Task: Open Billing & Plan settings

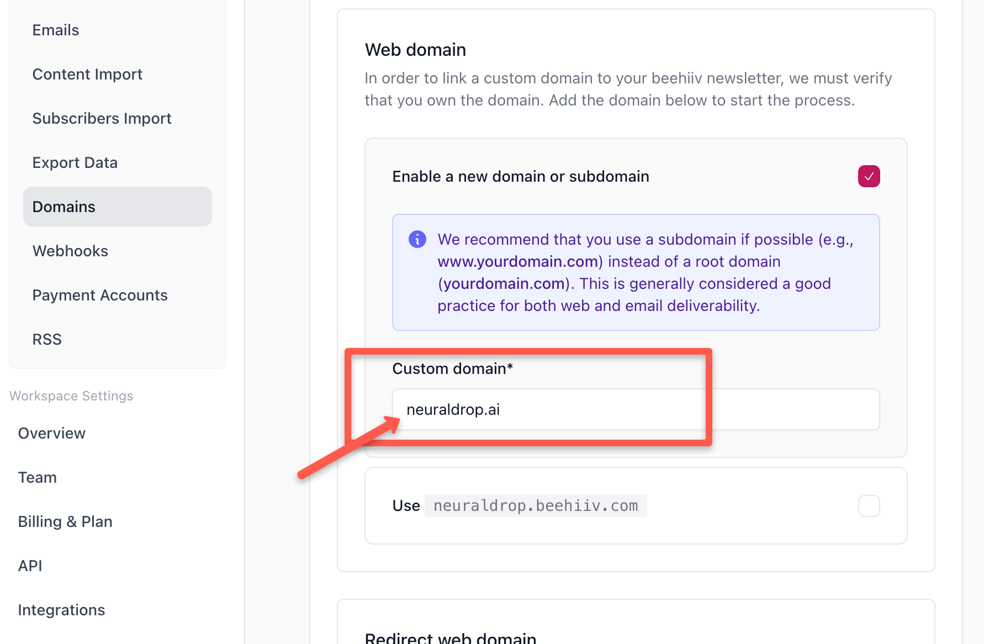Action: tap(65, 521)
